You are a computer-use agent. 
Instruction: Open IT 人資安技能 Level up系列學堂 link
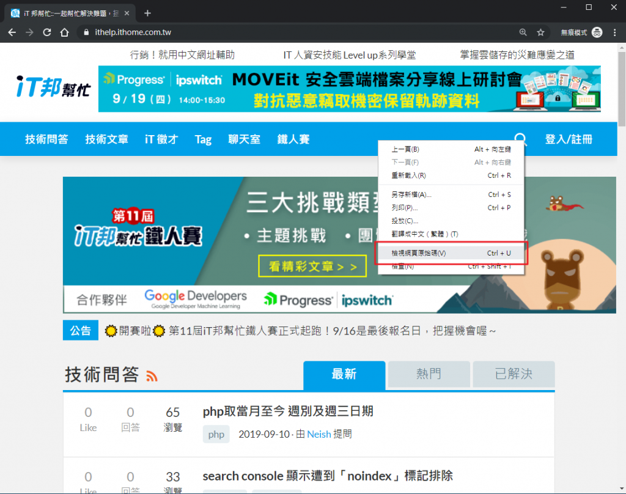pyautogui.click(x=349, y=54)
